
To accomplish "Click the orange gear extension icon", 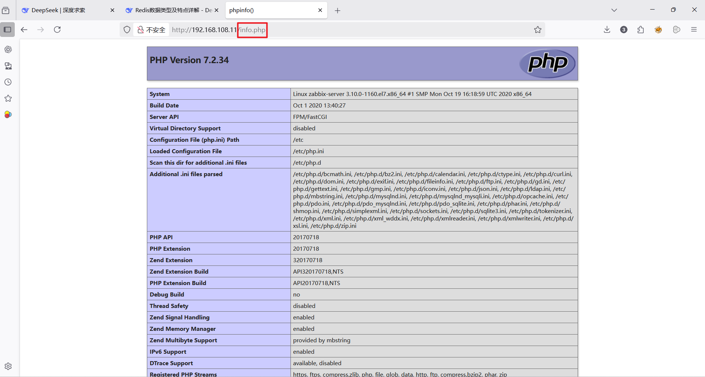I will (x=658, y=30).
